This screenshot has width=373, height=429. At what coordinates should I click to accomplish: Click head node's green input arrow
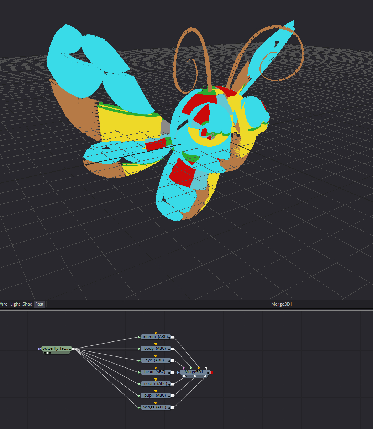(x=139, y=372)
